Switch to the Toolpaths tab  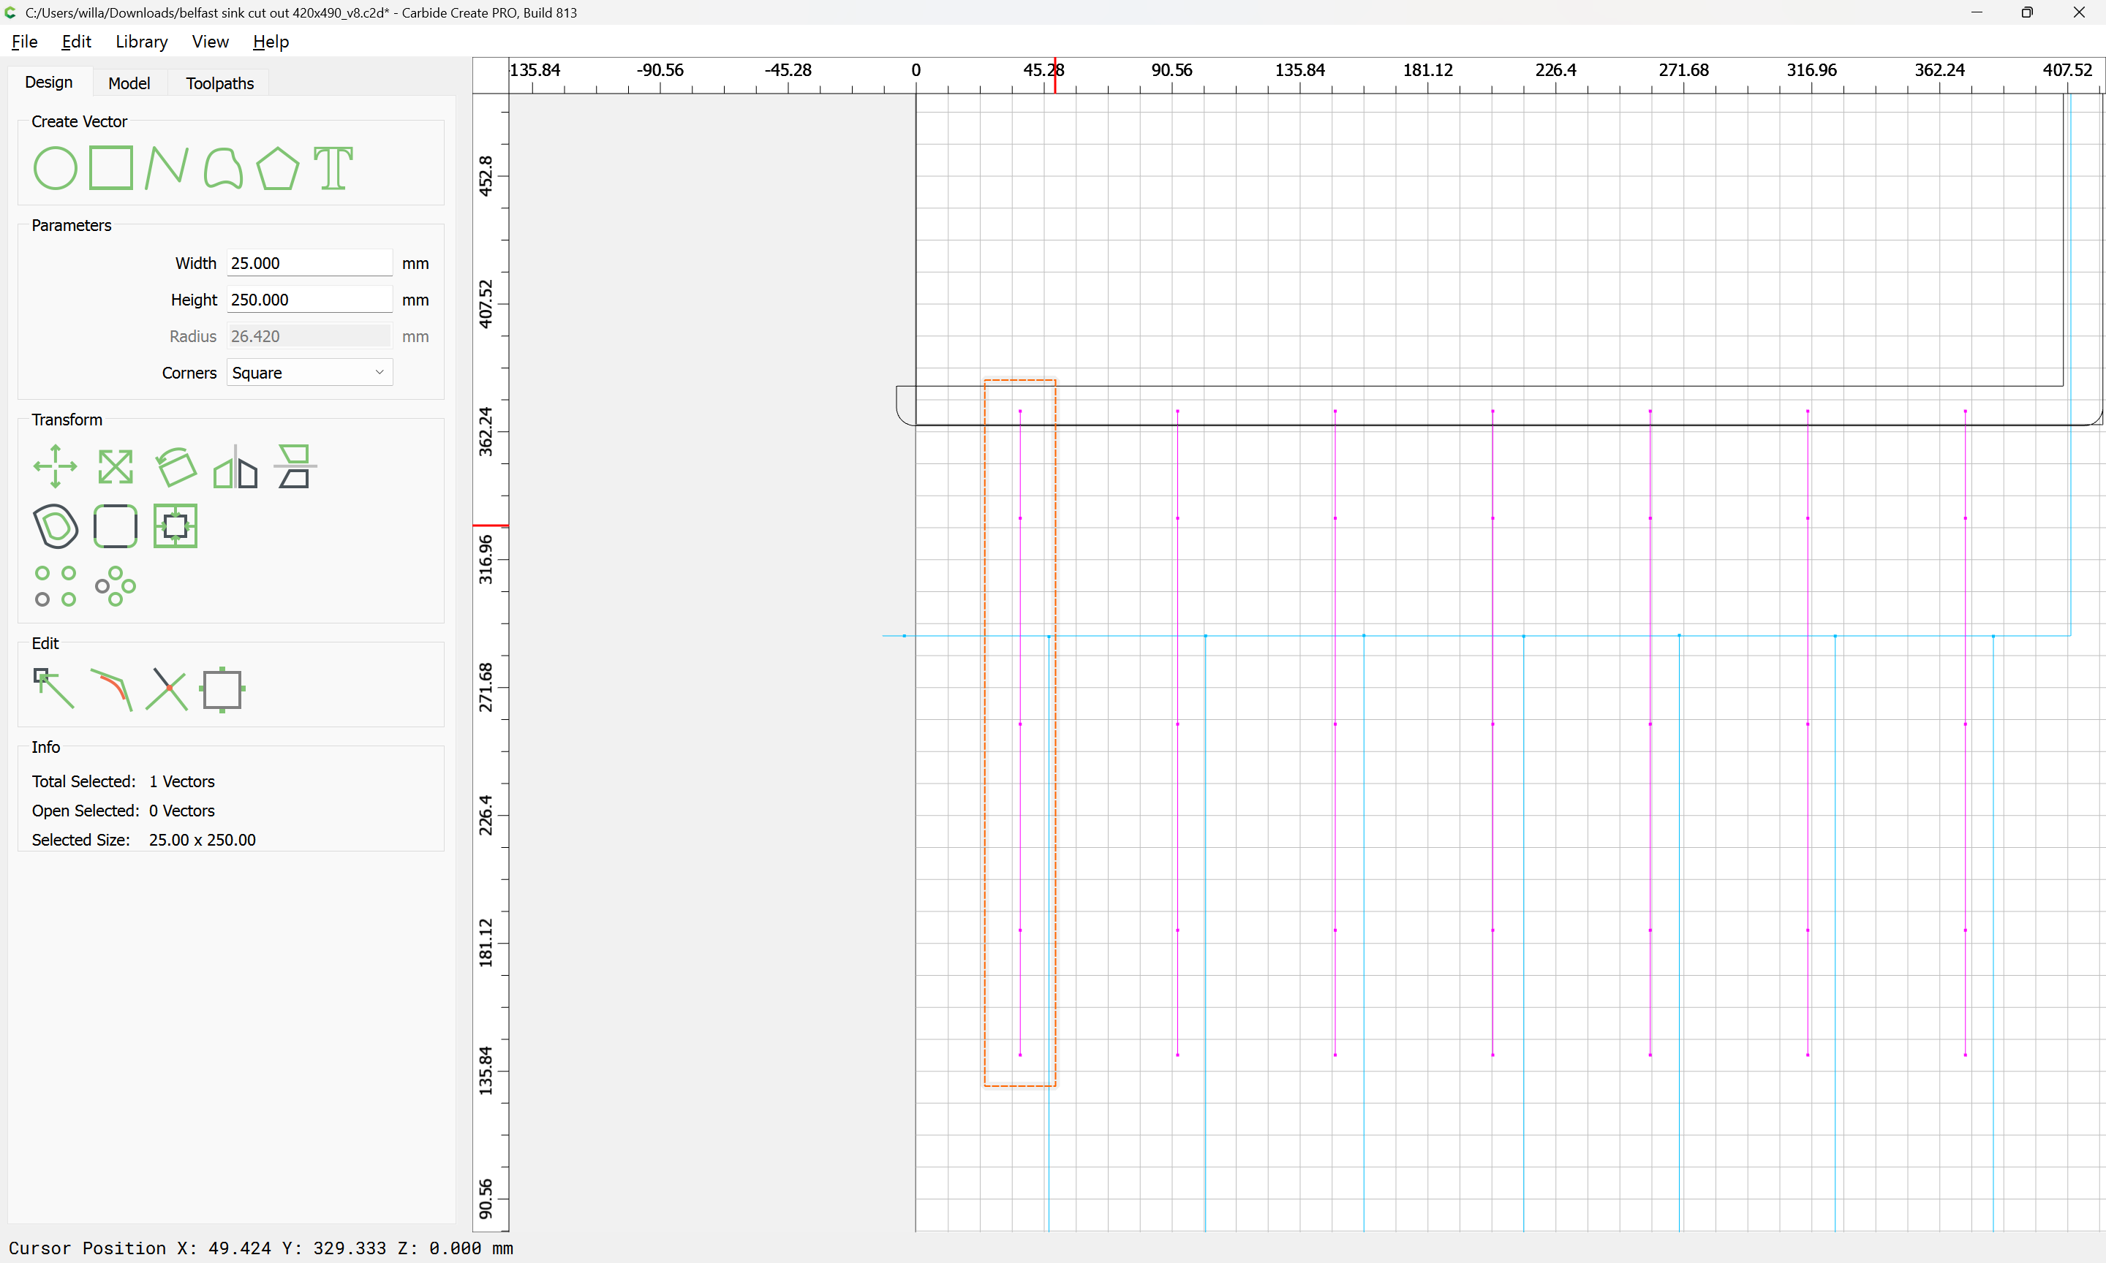point(219,83)
